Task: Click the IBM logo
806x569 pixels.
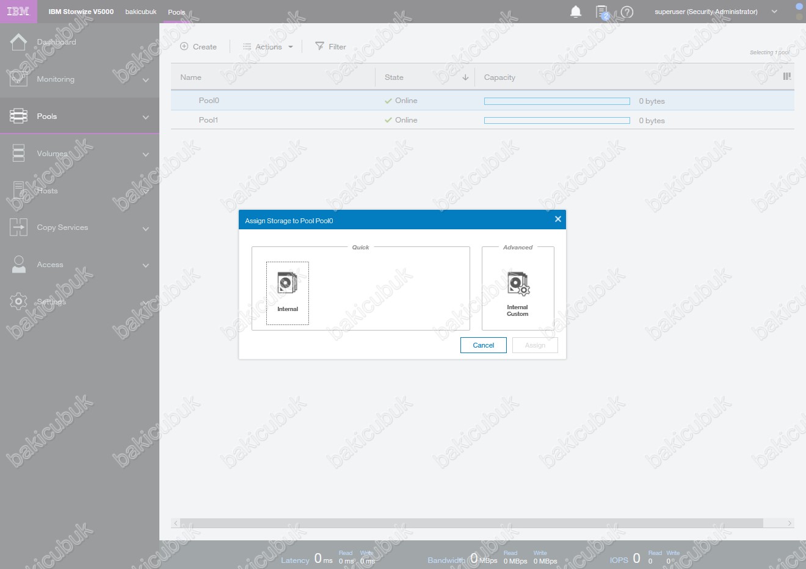Action: (18, 12)
